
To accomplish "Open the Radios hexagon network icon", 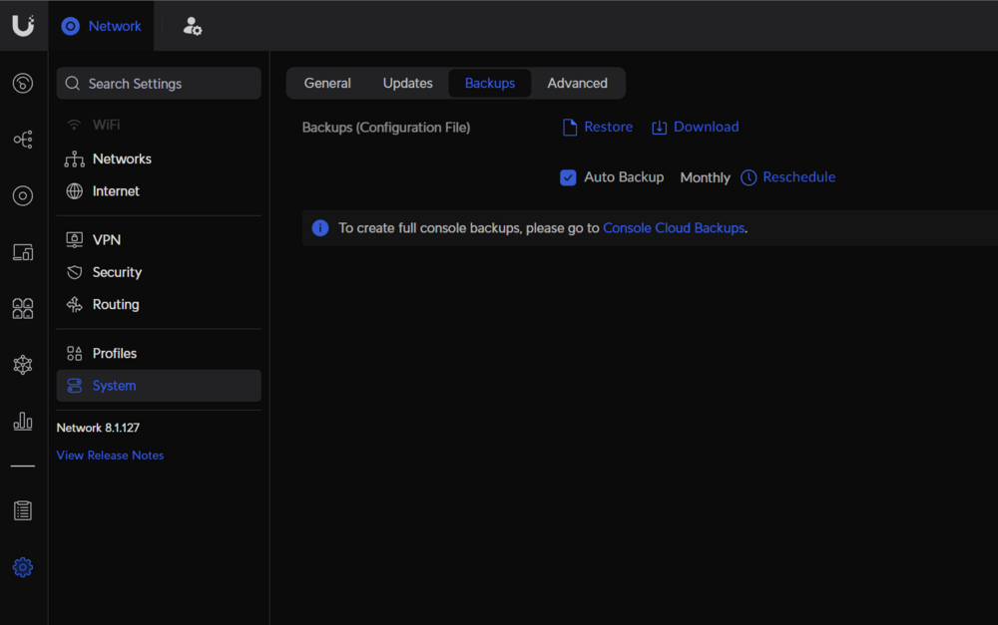I will click(23, 365).
